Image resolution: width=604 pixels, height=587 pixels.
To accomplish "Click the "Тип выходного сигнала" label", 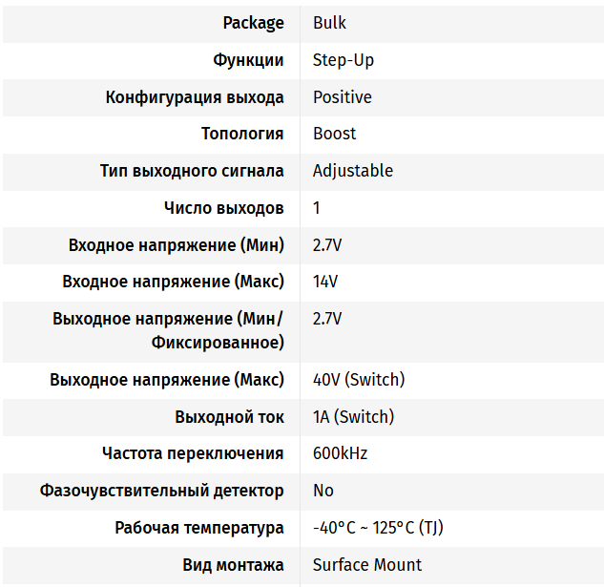I will pyautogui.click(x=192, y=171).
